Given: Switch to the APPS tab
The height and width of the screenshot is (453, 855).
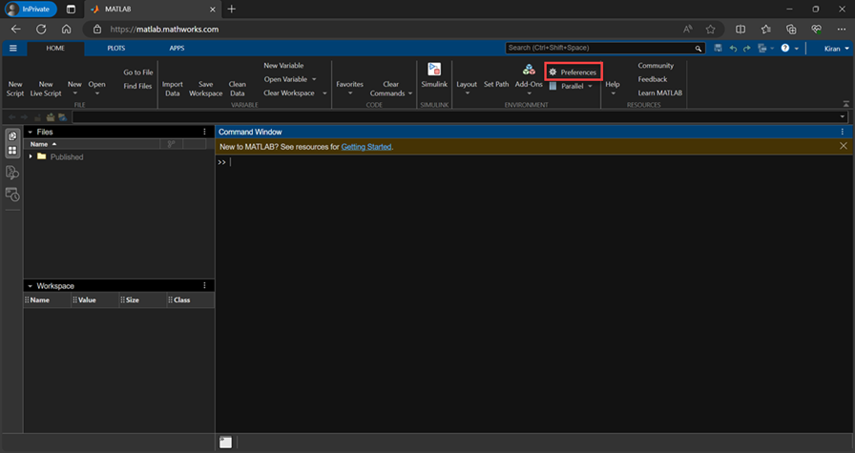Looking at the screenshot, I should [x=177, y=48].
